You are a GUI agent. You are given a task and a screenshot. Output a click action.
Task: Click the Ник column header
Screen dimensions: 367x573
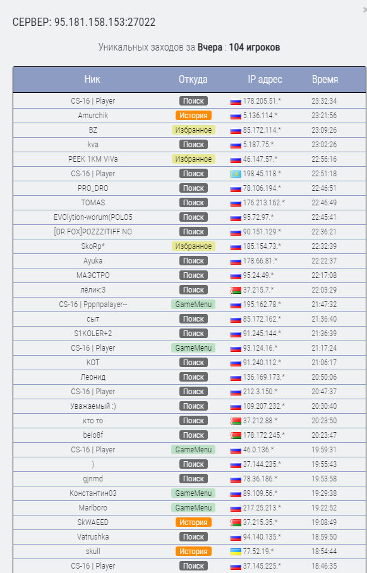tap(92, 80)
